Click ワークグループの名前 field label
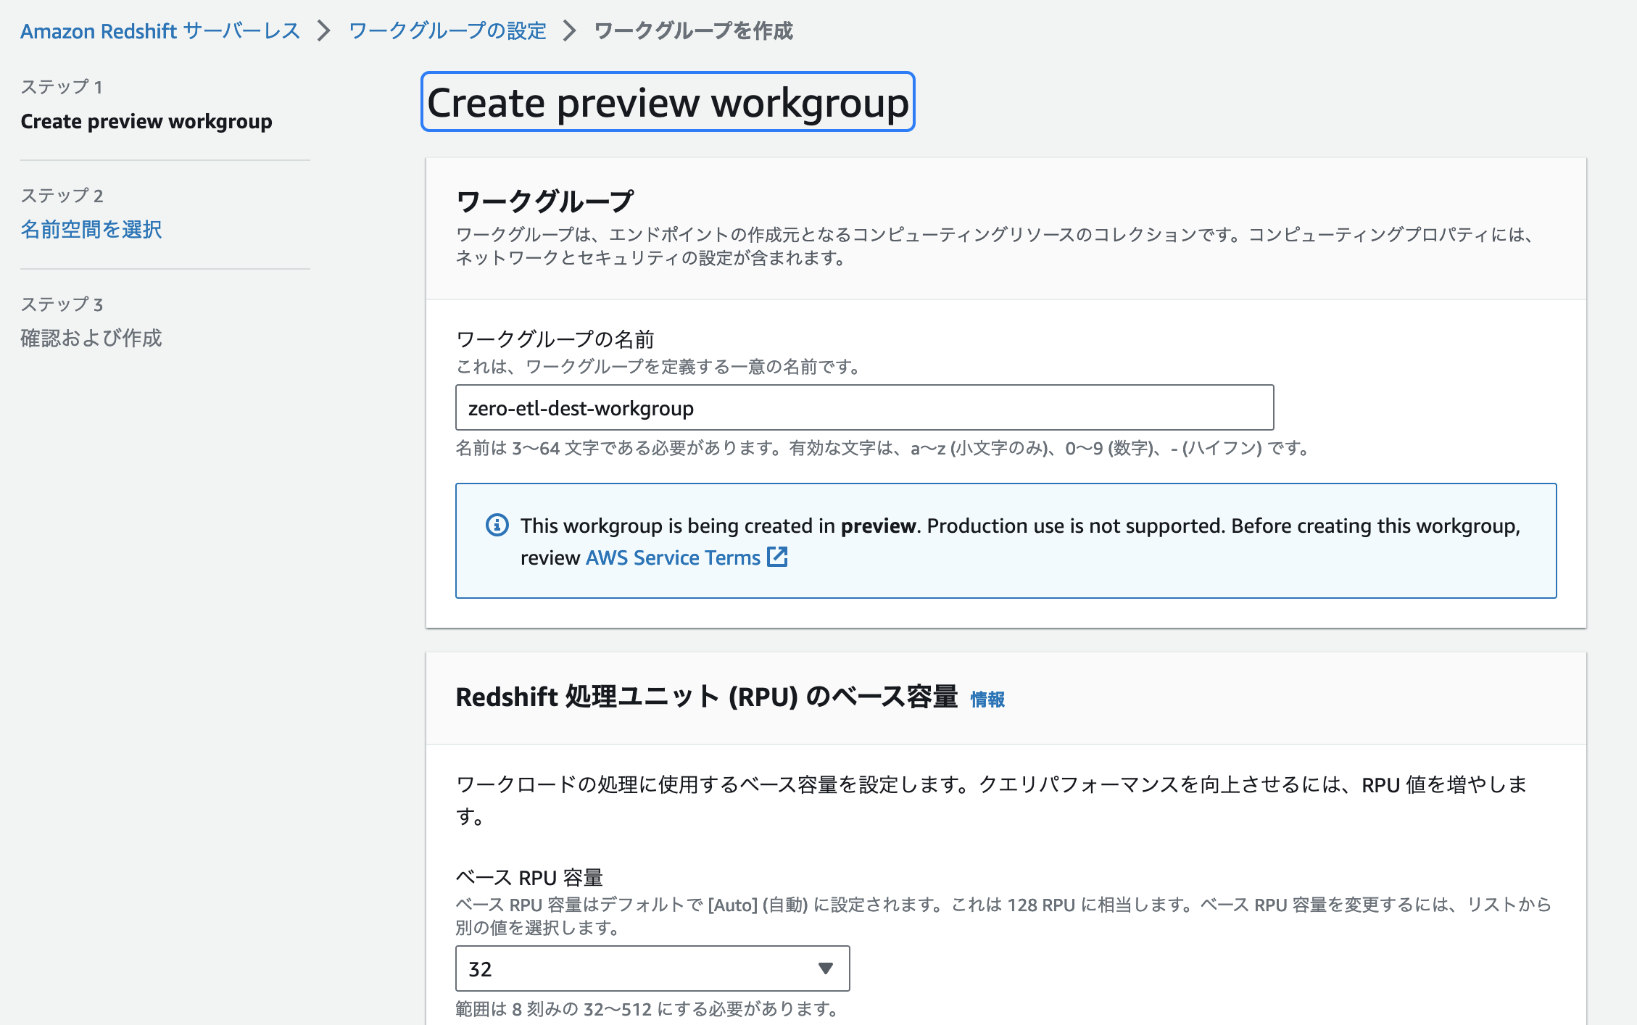 (555, 339)
